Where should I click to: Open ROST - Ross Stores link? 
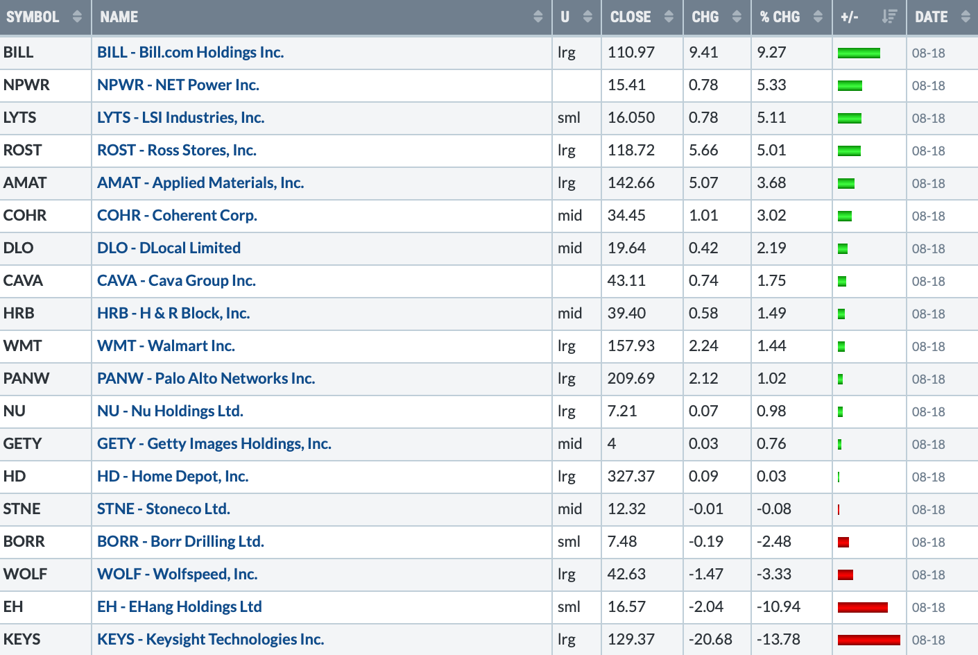point(177,150)
